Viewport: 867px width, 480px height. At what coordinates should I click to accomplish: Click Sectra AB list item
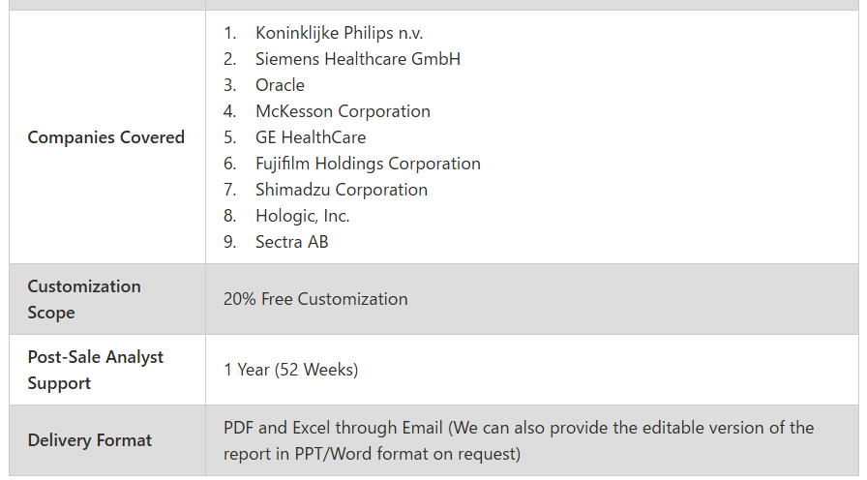point(292,242)
